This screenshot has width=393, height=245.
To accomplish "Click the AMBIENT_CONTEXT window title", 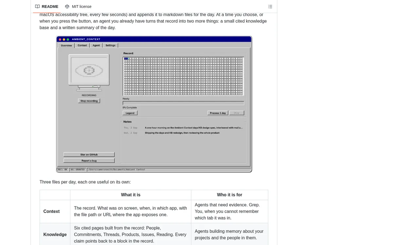I will tap(86, 39).
